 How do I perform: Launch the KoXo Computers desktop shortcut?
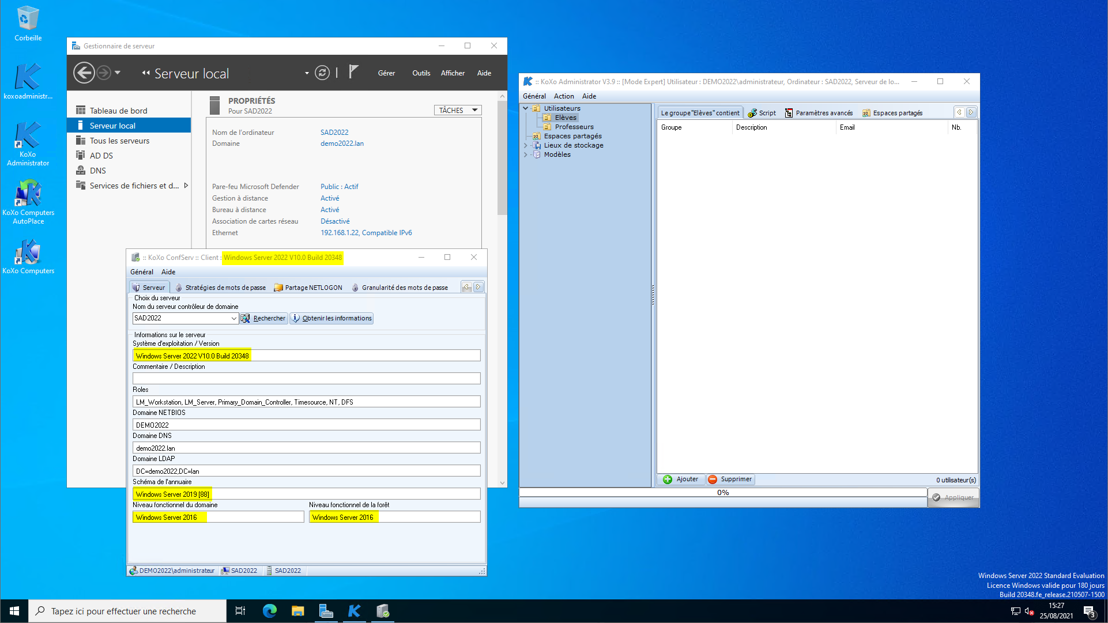click(x=28, y=257)
